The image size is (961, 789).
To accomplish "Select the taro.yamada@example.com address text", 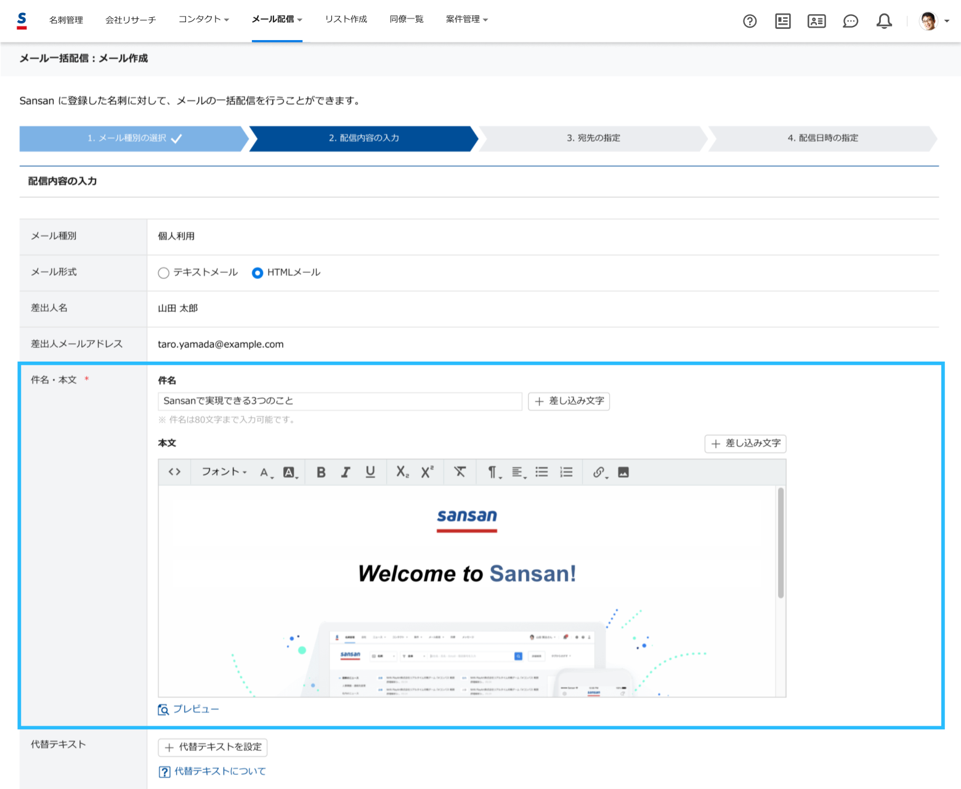I will coord(221,344).
